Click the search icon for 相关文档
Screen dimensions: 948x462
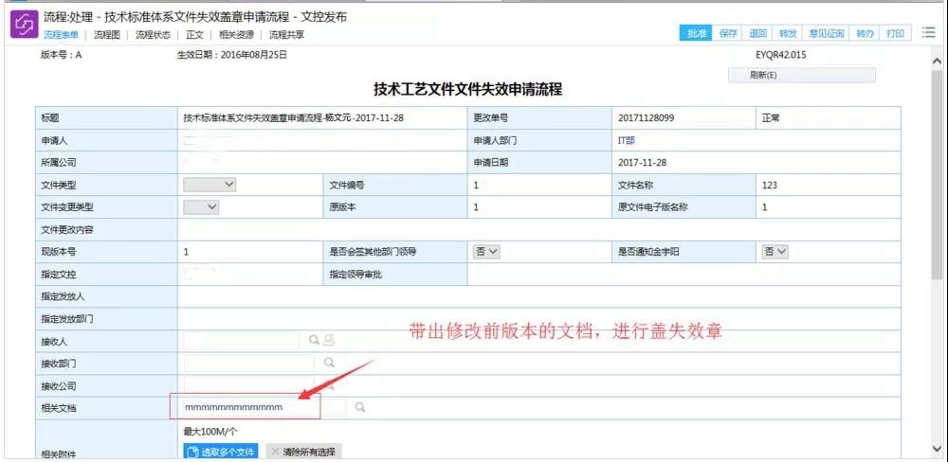tap(359, 408)
